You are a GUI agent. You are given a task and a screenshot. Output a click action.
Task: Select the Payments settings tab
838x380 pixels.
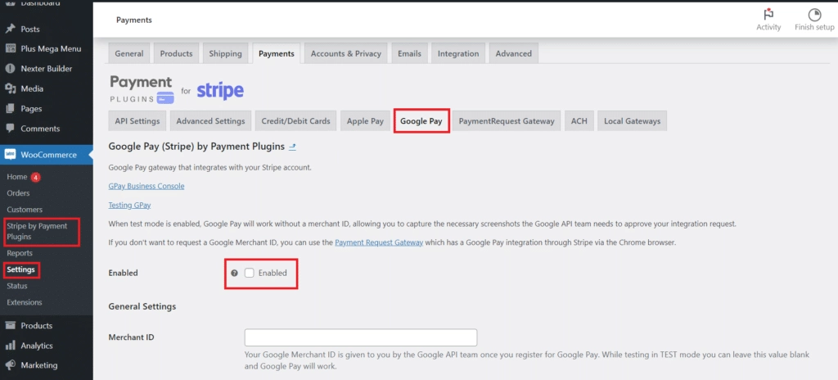click(x=277, y=53)
